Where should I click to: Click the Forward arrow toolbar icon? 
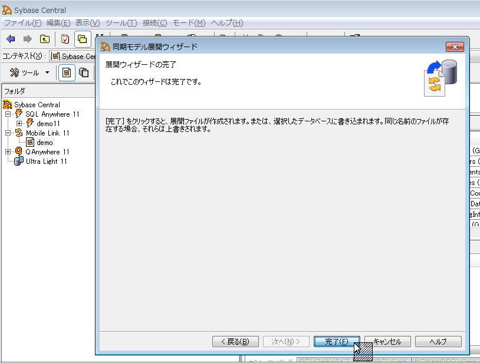(x=27, y=39)
